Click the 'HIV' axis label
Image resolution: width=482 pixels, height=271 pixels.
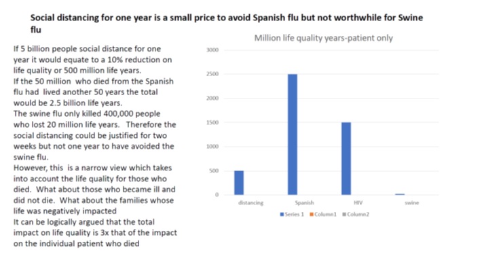tap(358, 202)
